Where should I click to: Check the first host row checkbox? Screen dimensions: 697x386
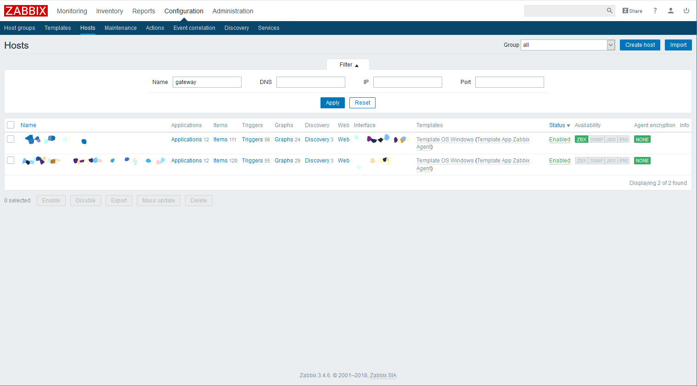click(x=11, y=139)
